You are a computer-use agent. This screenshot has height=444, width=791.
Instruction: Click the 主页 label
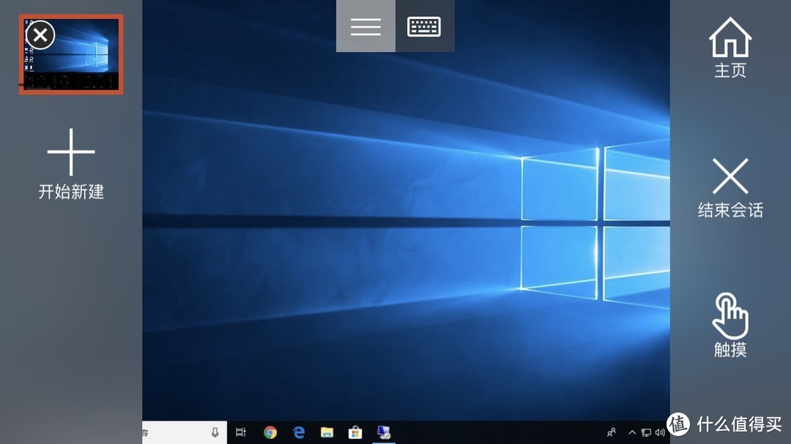coord(730,70)
